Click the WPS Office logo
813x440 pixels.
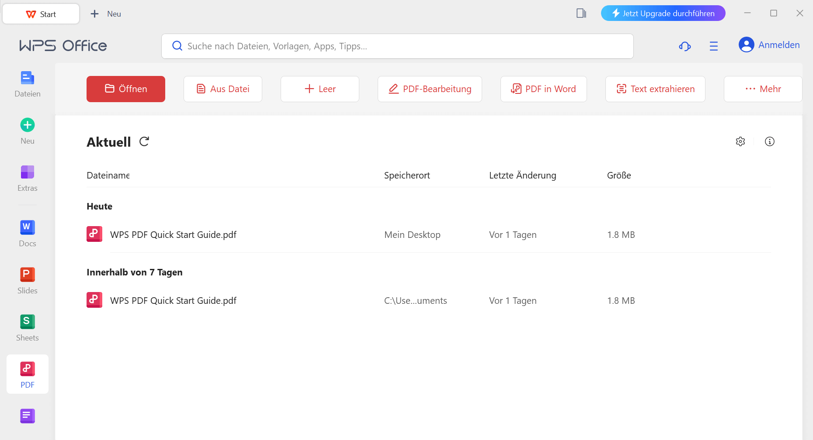coord(63,46)
